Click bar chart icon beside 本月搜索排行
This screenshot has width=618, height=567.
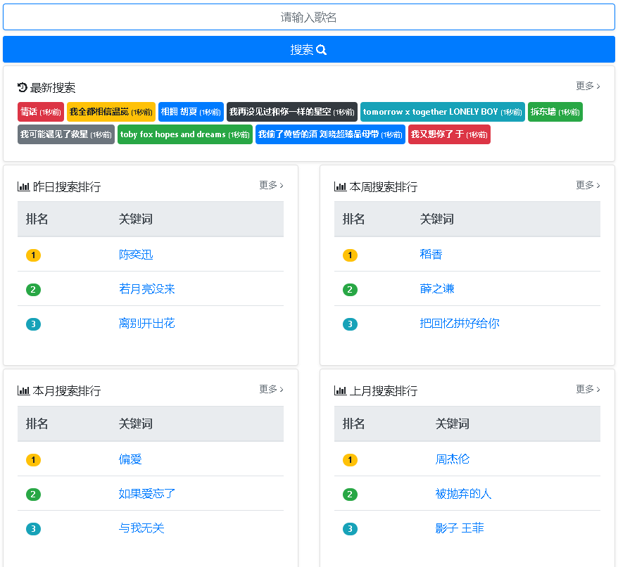pyautogui.click(x=23, y=390)
